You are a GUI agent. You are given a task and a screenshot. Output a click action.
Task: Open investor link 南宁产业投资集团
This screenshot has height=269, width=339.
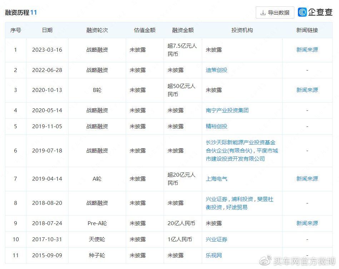click(x=227, y=110)
